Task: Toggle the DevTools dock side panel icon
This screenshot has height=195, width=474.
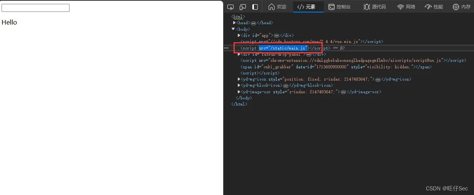Action: click(255, 7)
